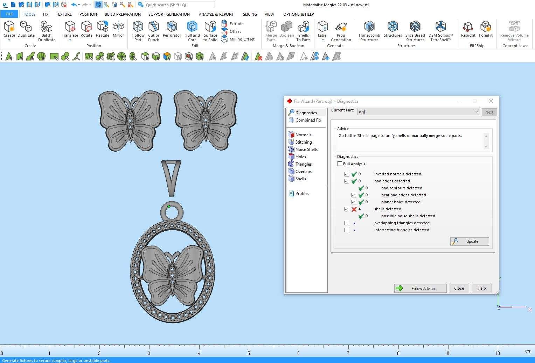Switch to the Support Generation tab
The image size is (535, 363).
[x=169, y=14]
